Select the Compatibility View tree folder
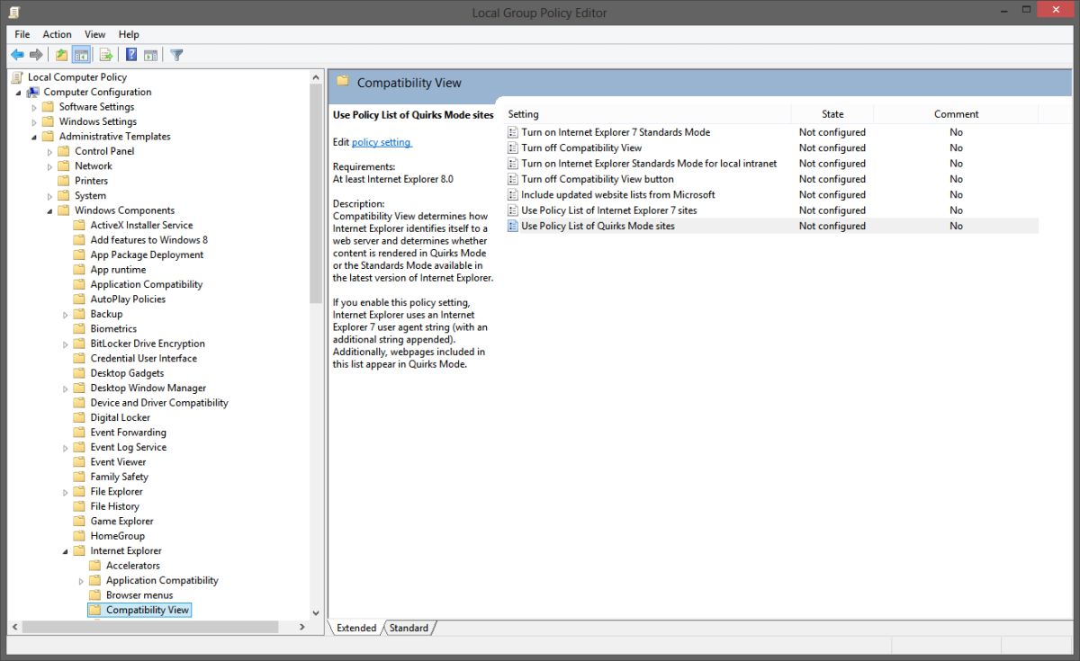Image resolution: width=1080 pixels, height=661 pixels. 148,610
